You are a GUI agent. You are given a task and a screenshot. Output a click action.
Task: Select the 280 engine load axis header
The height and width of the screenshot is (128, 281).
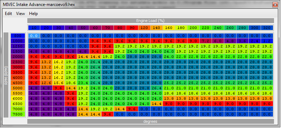[242, 28]
